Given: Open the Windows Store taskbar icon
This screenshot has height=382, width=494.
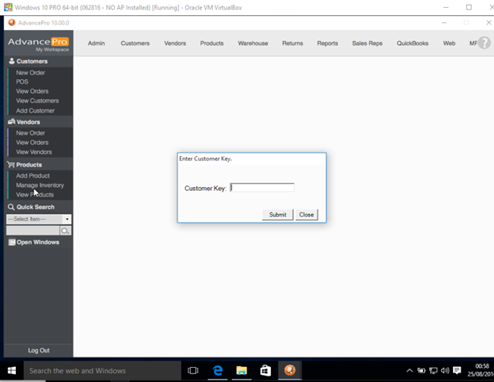Looking at the screenshot, I should click(x=265, y=370).
